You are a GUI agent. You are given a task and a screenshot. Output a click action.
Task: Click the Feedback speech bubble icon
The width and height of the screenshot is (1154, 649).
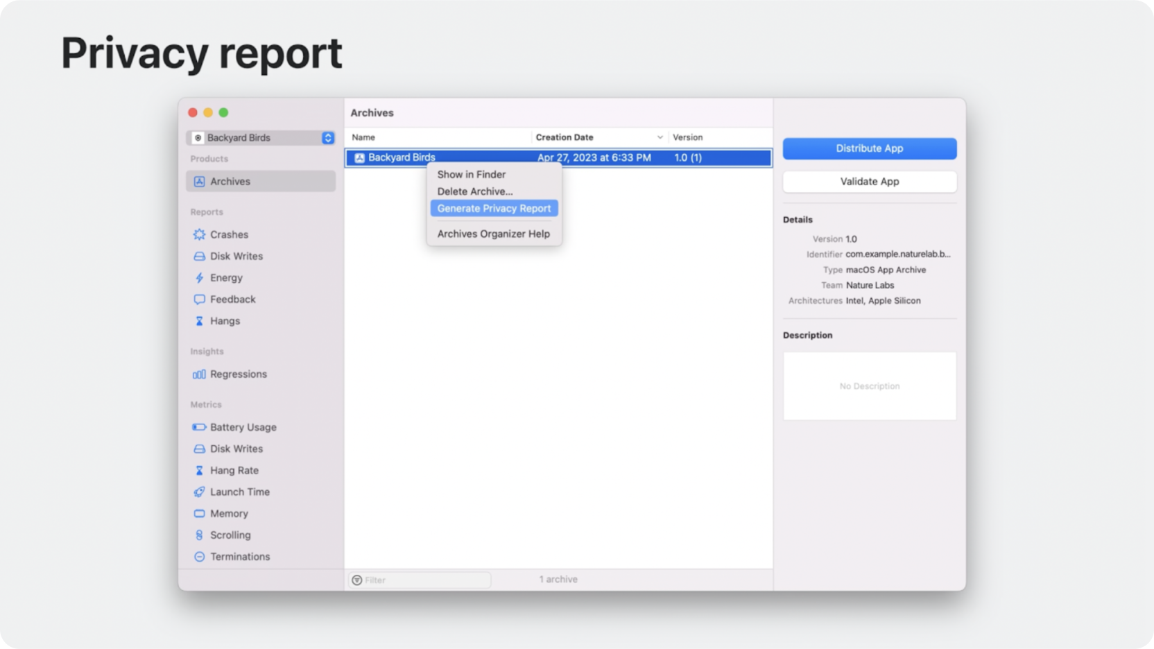[x=200, y=300]
